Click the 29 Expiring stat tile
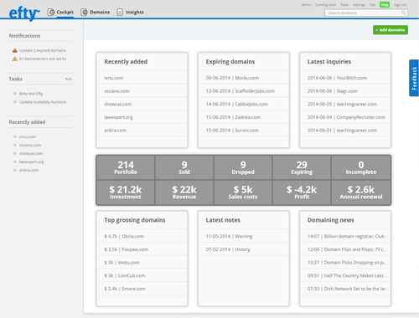 coord(302,167)
